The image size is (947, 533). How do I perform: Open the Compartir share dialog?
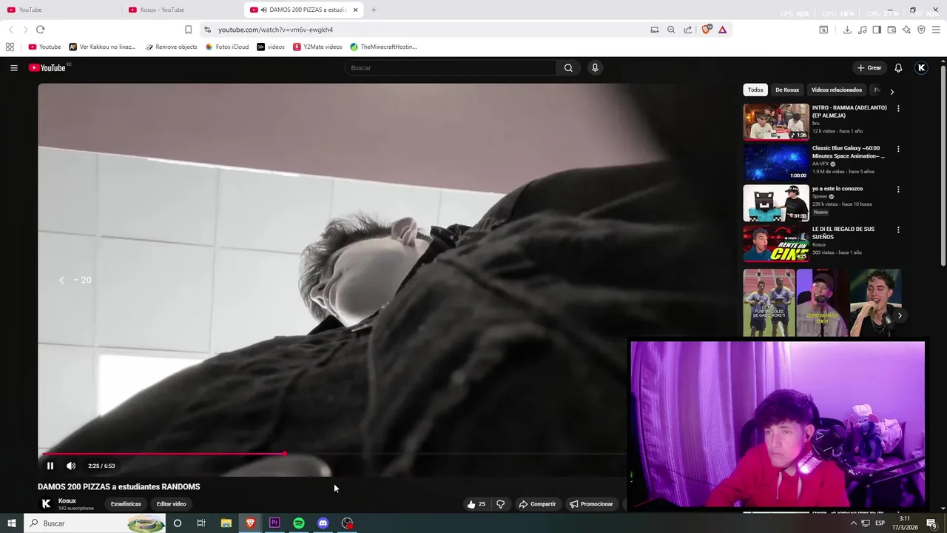[x=537, y=504]
